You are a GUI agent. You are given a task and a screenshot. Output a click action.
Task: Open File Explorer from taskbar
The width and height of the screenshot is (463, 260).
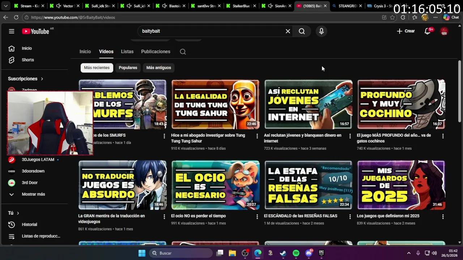[x=232, y=253]
